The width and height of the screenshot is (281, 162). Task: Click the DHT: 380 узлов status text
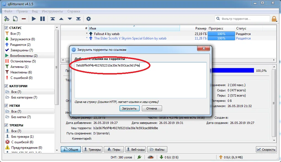coord(121,157)
